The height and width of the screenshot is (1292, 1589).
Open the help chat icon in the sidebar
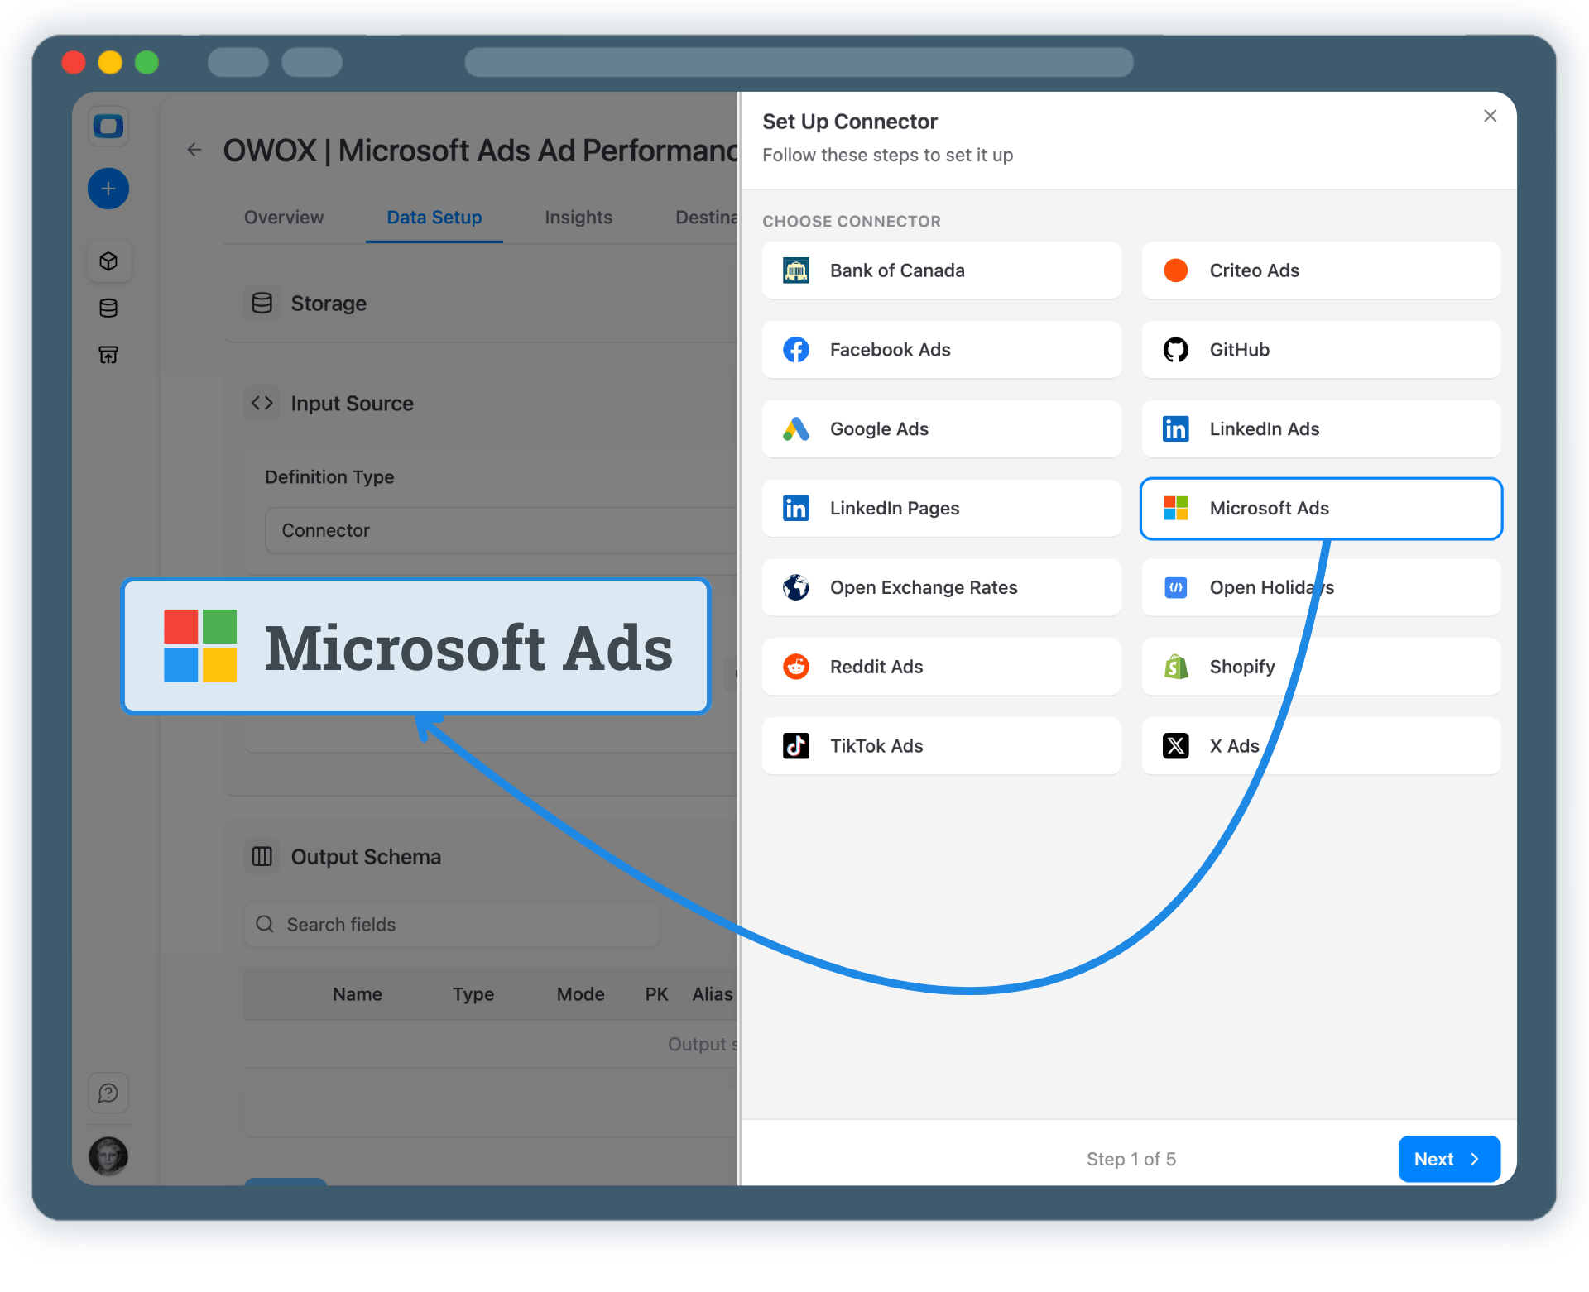[x=108, y=1093]
